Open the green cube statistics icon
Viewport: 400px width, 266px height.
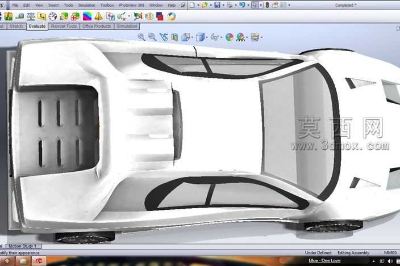[64, 16]
